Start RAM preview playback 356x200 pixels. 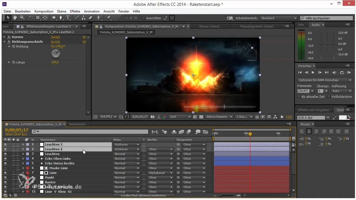click(349, 72)
